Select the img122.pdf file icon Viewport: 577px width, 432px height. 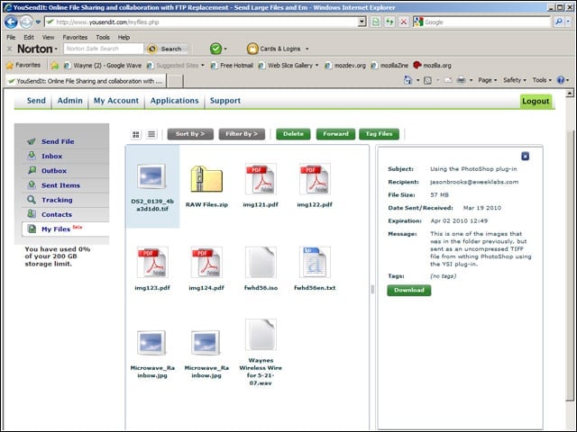tap(315, 179)
